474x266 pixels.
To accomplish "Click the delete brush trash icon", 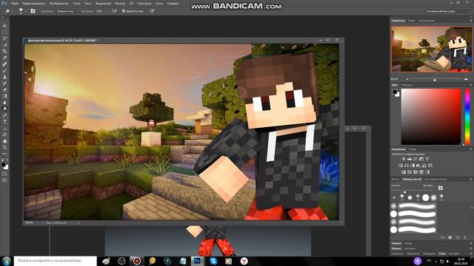I will point(465,238).
